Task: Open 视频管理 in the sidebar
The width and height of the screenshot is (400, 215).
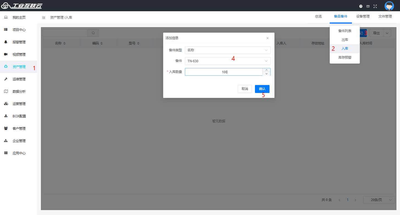Action: point(19,55)
